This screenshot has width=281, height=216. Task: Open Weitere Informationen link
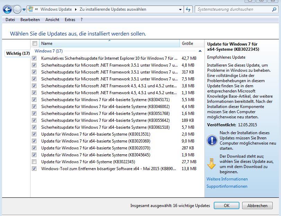tap(227, 179)
